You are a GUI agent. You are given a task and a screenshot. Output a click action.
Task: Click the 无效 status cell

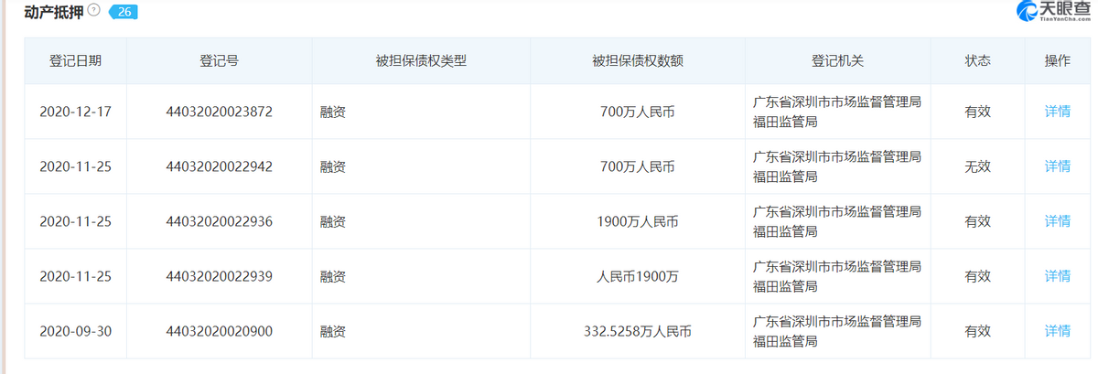point(977,166)
